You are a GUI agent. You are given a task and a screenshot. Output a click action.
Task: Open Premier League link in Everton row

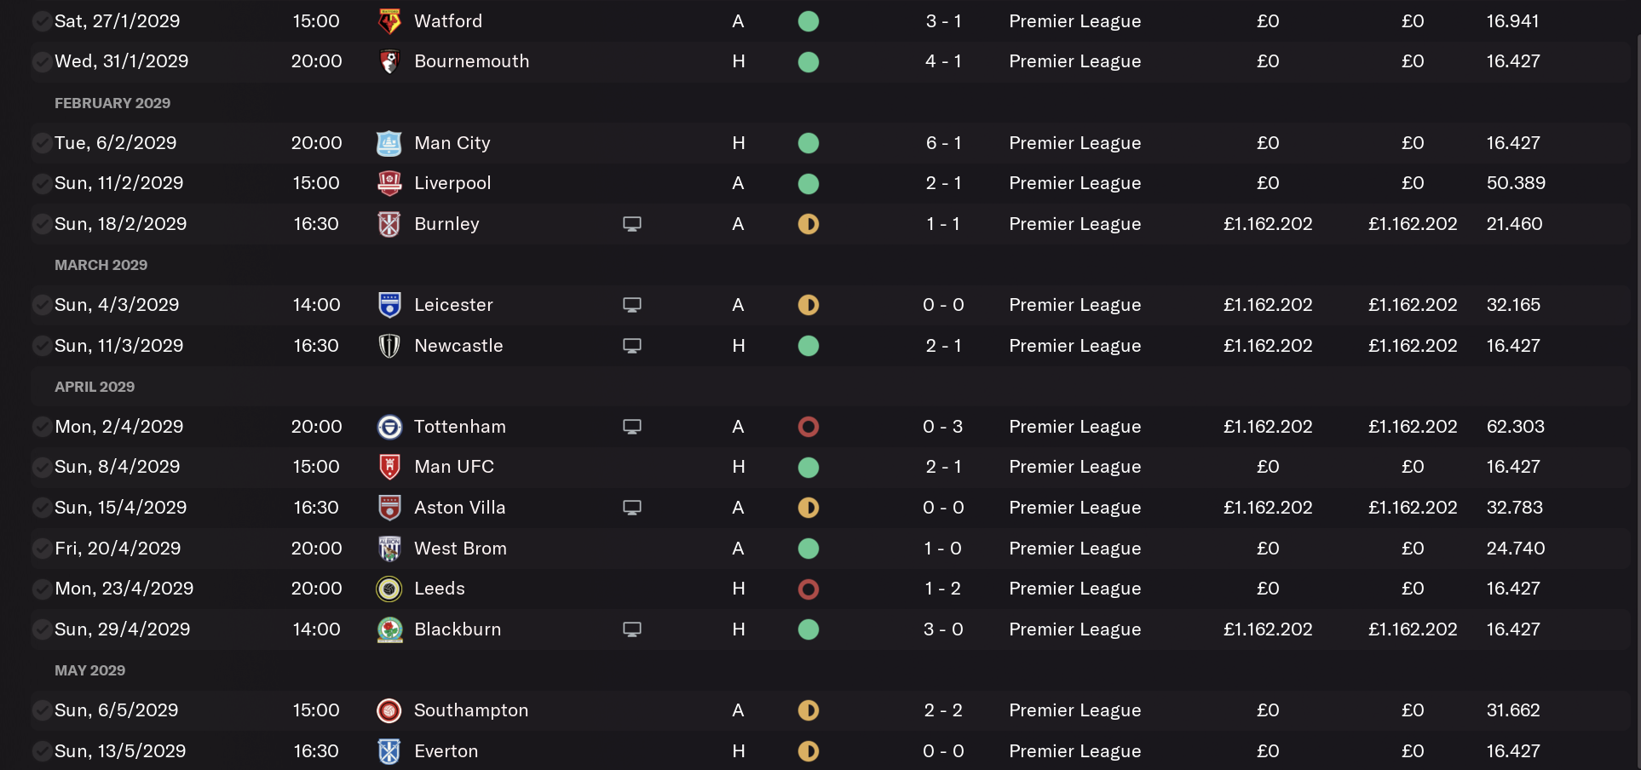tap(1075, 751)
